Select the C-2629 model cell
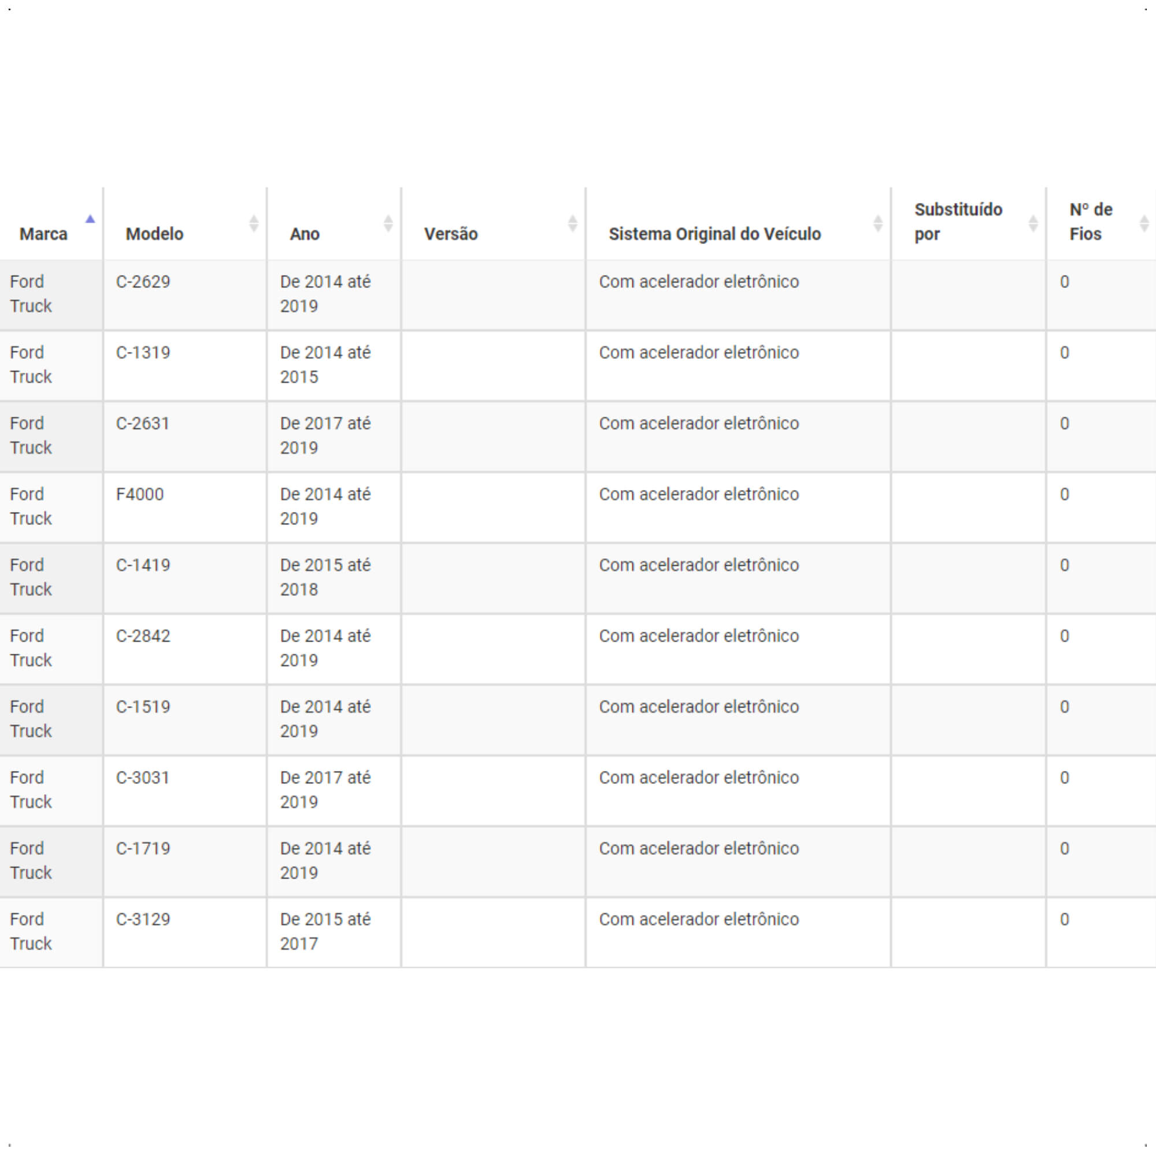Image resolution: width=1156 pixels, height=1156 pixels. point(185,295)
